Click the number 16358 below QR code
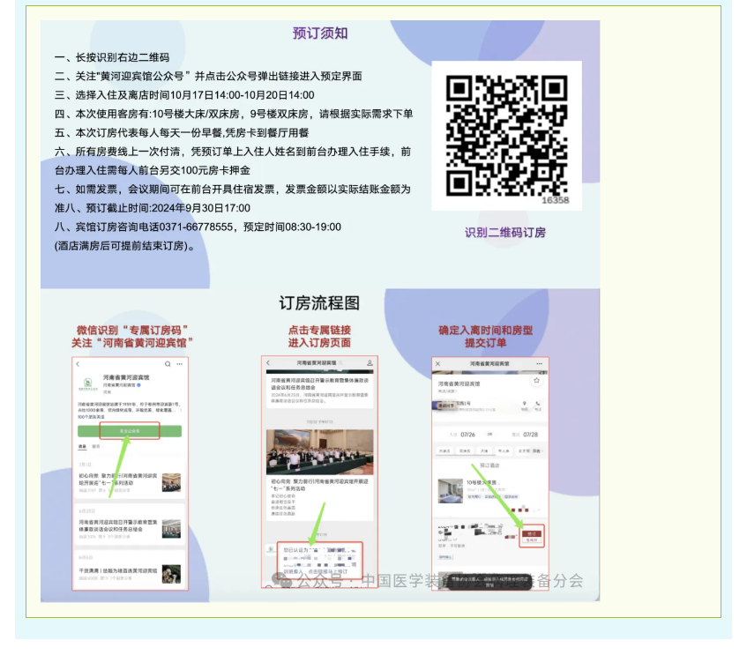 [555, 200]
